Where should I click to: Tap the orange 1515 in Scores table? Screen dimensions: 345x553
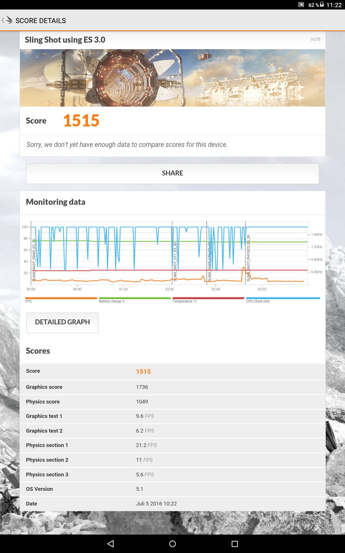143,372
